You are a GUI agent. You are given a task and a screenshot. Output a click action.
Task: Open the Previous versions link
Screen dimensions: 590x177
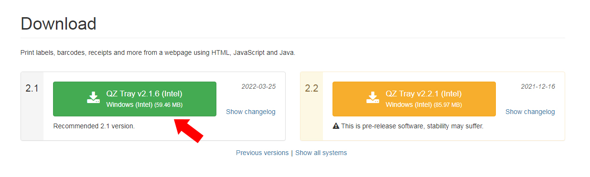[x=262, y=153]
